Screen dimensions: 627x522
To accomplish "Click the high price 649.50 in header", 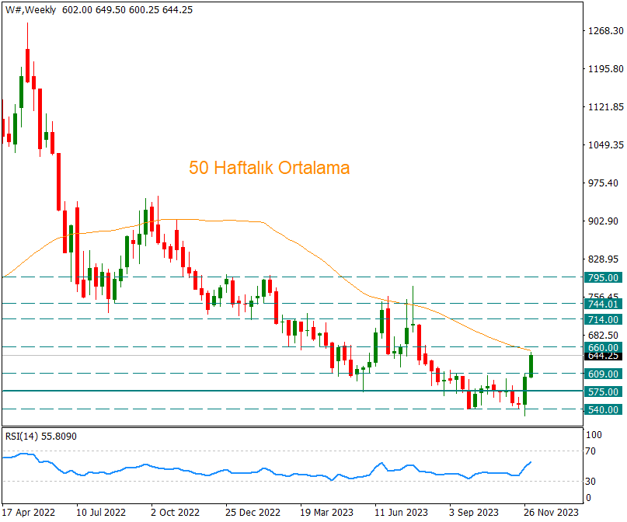I will click(x=111, y=10).
